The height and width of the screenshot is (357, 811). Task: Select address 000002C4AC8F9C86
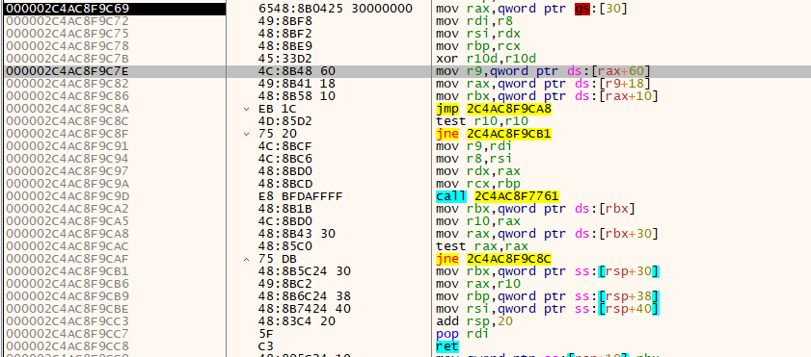(x=68, y=96)
